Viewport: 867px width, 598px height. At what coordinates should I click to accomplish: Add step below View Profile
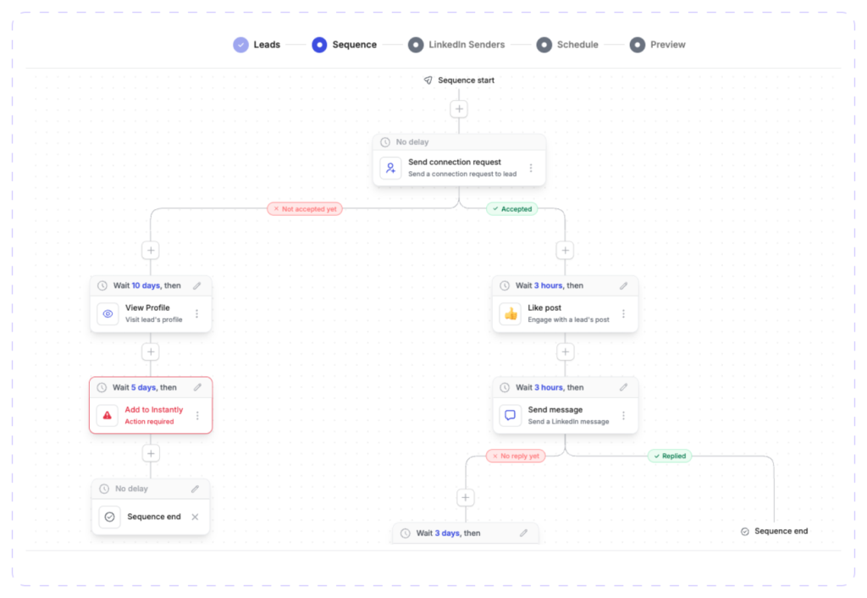(151, 352)
